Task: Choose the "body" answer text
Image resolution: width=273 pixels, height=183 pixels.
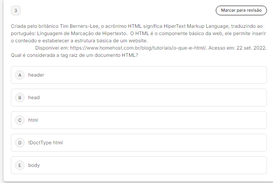Action: pyautogui.click(x=34, y=165)
